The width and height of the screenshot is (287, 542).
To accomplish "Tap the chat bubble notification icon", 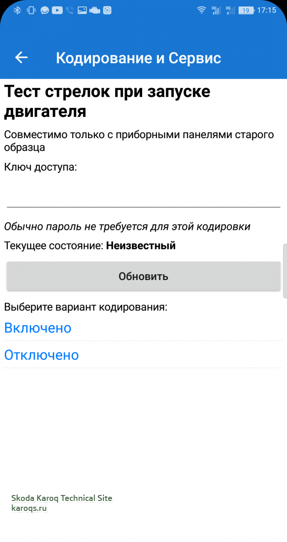I will (x=44, y=10).
